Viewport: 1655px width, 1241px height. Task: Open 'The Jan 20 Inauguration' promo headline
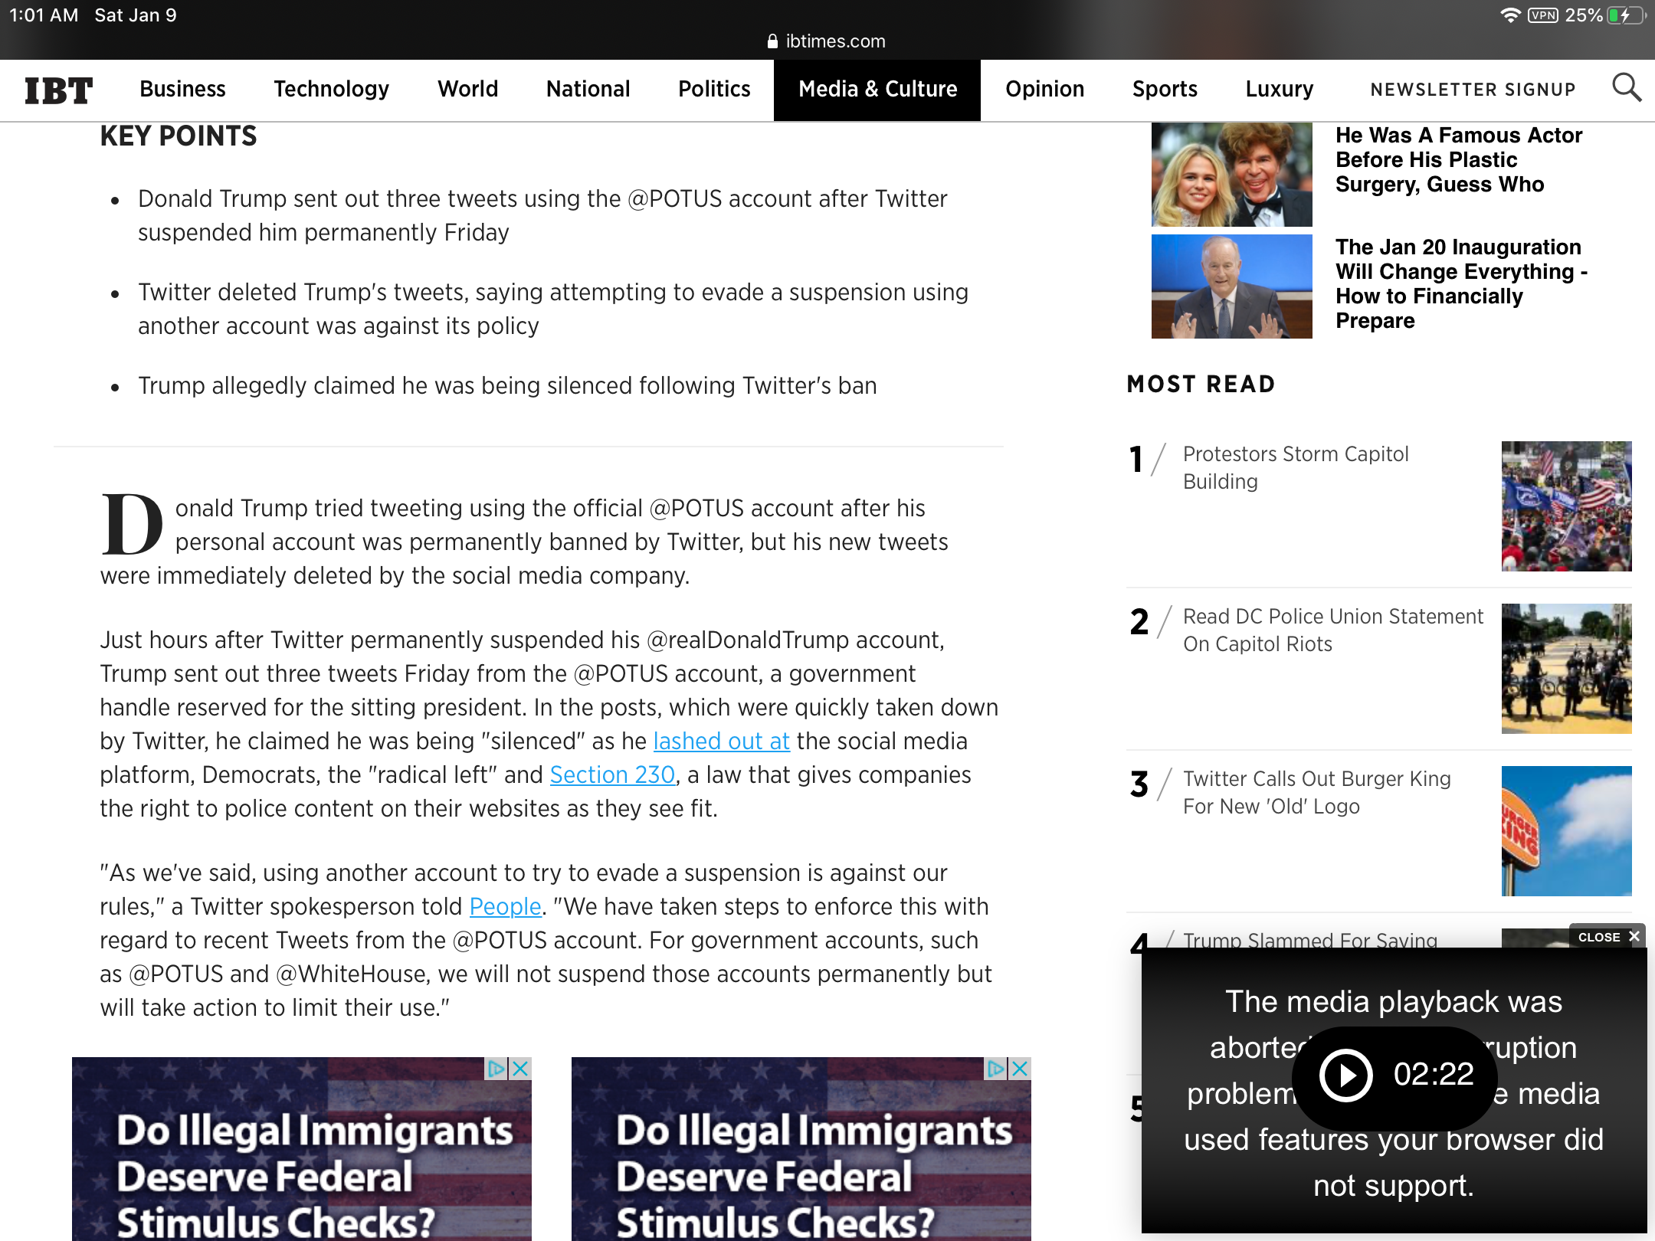[1462, 283]
